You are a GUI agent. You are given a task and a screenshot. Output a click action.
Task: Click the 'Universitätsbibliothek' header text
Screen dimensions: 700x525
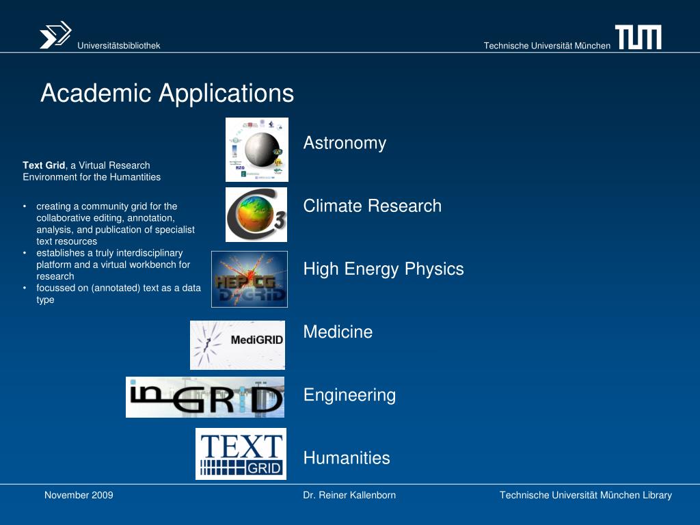(119, 46)
